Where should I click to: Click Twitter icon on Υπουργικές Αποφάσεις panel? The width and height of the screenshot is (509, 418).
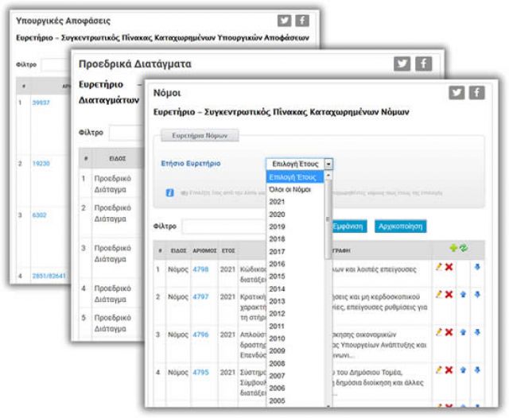pos(284,21)
